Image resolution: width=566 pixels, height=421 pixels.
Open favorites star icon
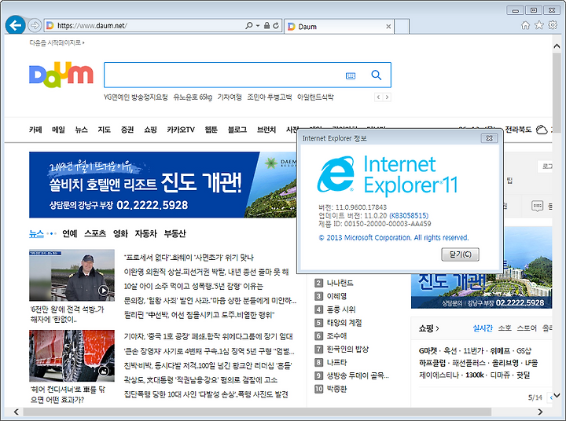coord(539,25)
